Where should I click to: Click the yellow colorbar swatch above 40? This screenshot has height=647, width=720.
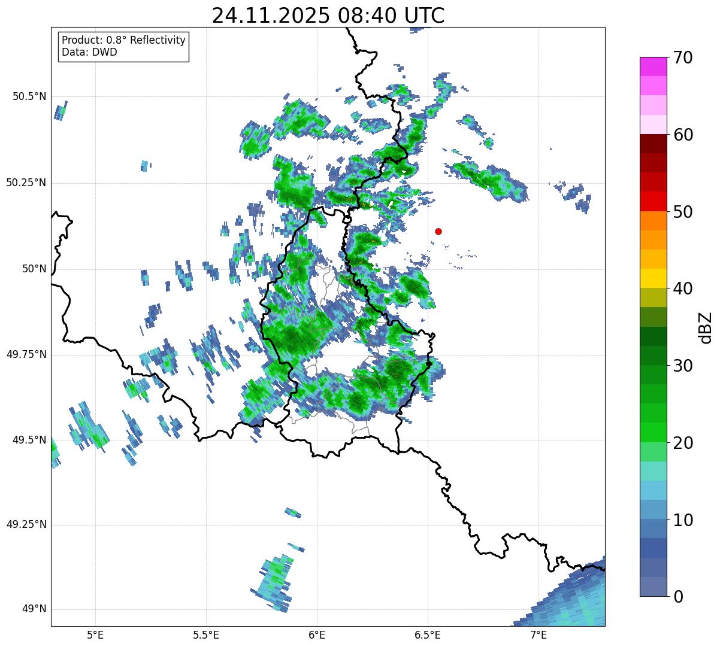coord(654,278)
